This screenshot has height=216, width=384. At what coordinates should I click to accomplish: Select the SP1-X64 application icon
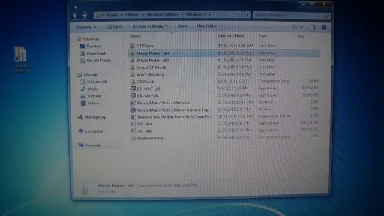point(133,124)
